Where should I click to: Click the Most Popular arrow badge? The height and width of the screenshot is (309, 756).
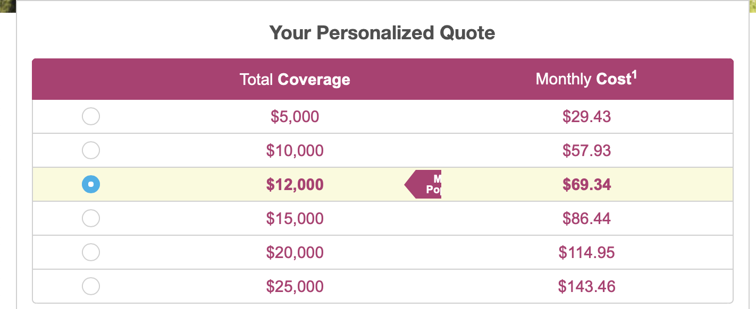(x=423, y=184)
